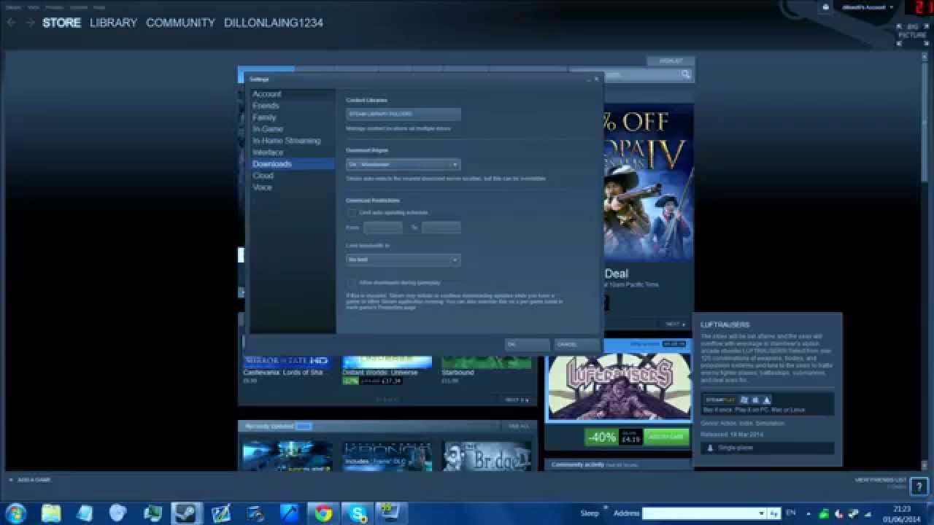Open Skype from the taskbar
This screenshot has height=525, width=934.
[x=358, y=513]
